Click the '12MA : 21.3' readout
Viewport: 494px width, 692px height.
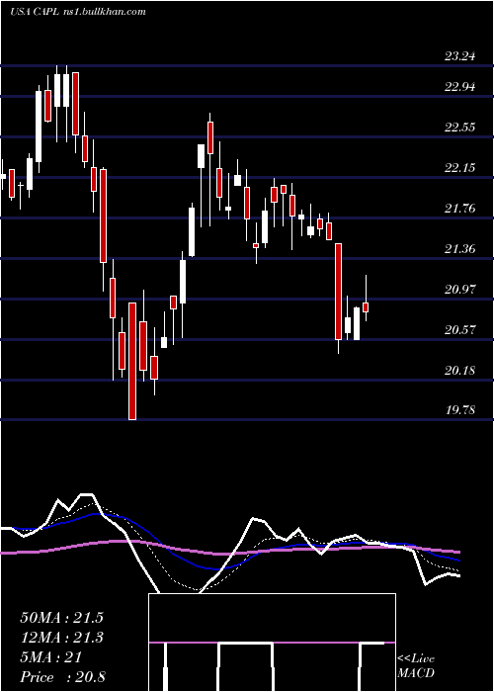(x=61, y=638)
